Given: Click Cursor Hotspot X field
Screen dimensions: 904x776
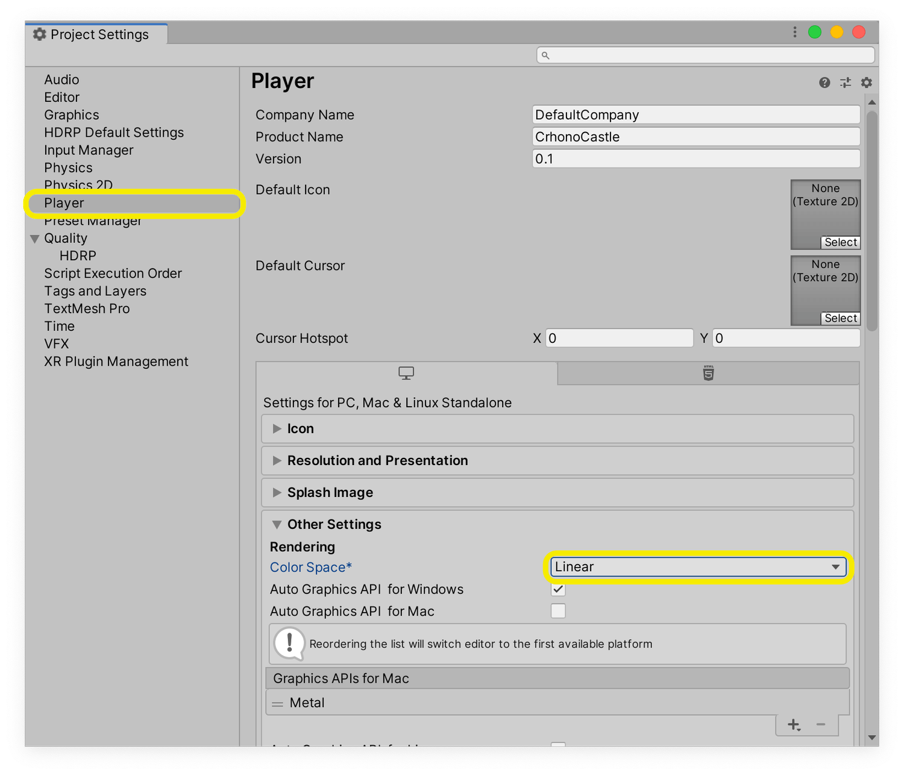Looking at the screenshot, I should (x=620, y=338).
